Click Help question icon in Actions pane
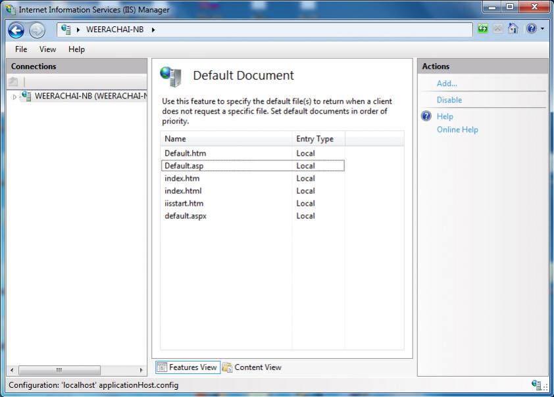 point(426,116)
